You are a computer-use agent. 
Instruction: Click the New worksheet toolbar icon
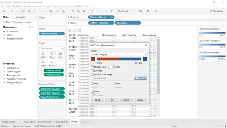tap(51, 11)
